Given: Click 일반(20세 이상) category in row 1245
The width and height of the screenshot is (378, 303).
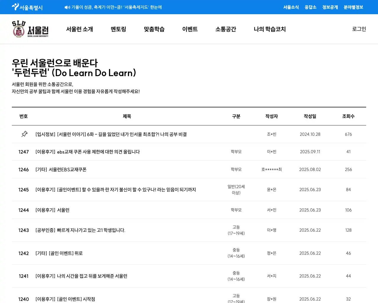Looking at the screenshot, I should [x=236, y=190].
